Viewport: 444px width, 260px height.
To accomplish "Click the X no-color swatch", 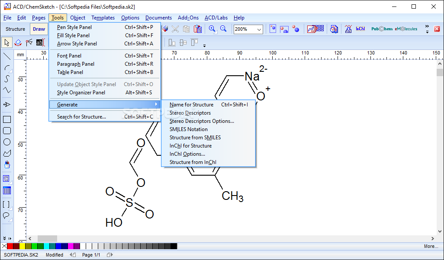I will (x=4, y=246).
